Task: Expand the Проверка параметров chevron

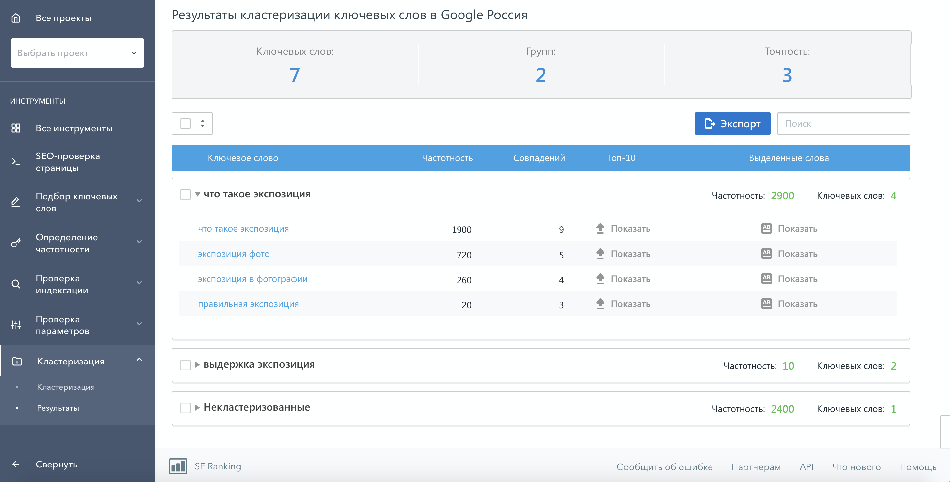Action: pos(139,324)
